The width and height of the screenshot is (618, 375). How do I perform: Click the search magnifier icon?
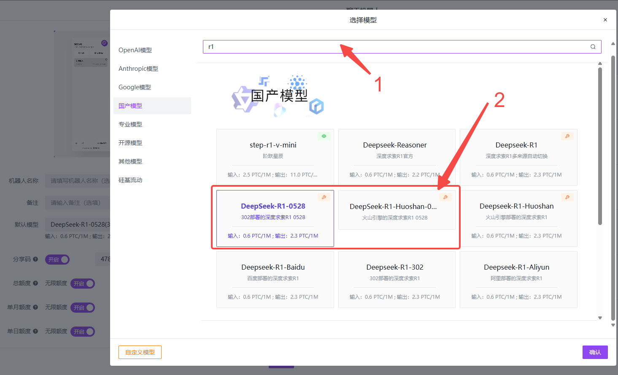click(593, 47)
